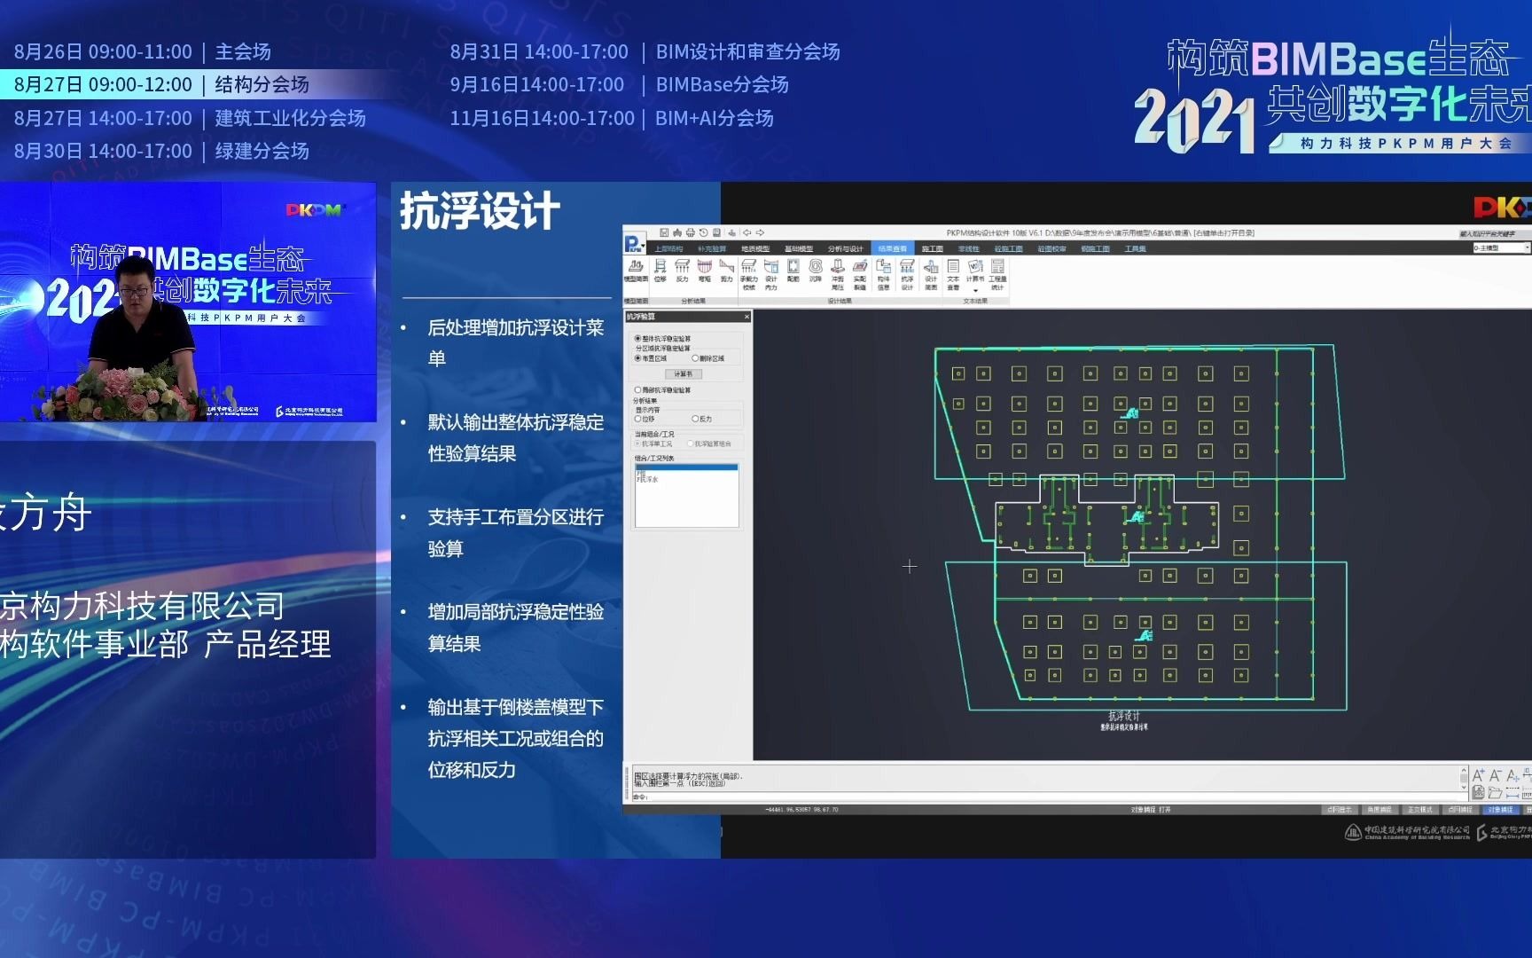Click the 计算书 button in 抗浮验算 panel

pyautogui.click(x=684, y=374)
